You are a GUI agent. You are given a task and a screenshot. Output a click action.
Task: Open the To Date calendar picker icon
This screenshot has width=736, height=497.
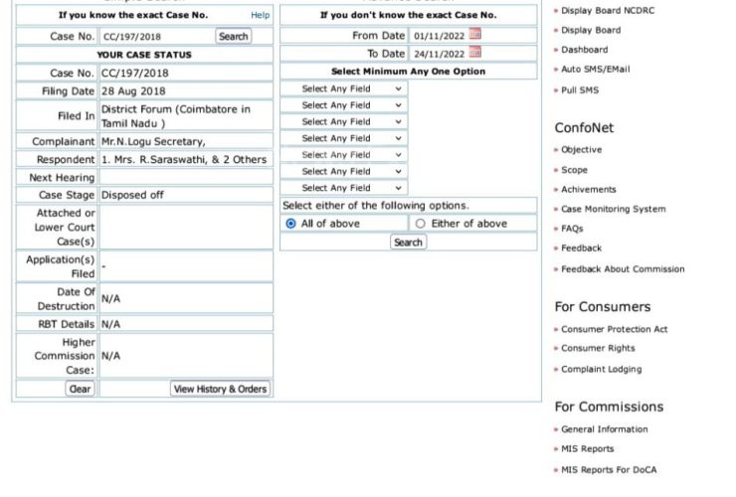pos(475,52)
